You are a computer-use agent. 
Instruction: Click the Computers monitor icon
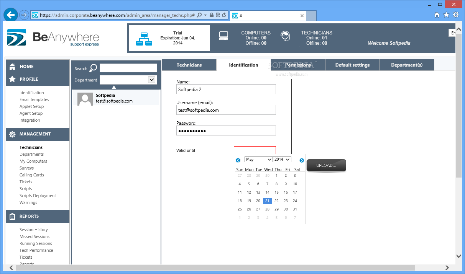[224, 36]
